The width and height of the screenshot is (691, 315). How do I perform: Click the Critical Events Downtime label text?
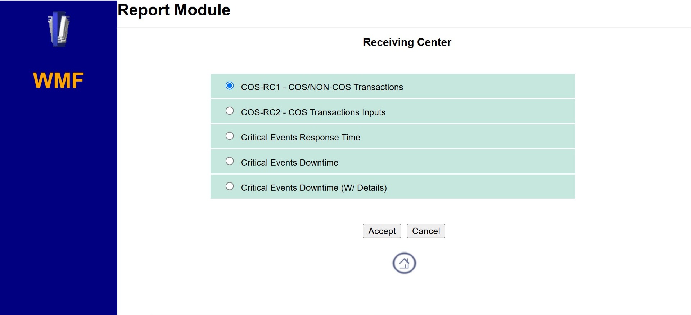tap(290, 163)
